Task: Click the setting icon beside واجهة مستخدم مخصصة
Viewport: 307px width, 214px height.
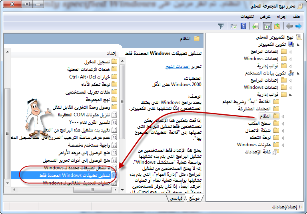Action: point(114,145)
